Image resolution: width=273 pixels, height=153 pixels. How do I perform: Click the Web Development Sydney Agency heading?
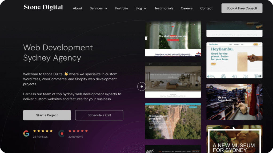(58, 53)
